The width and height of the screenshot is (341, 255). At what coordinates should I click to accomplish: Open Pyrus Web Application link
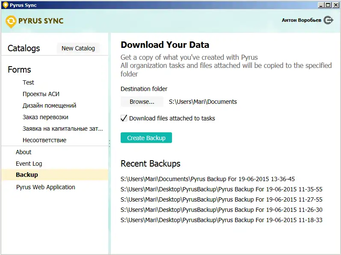46,187
